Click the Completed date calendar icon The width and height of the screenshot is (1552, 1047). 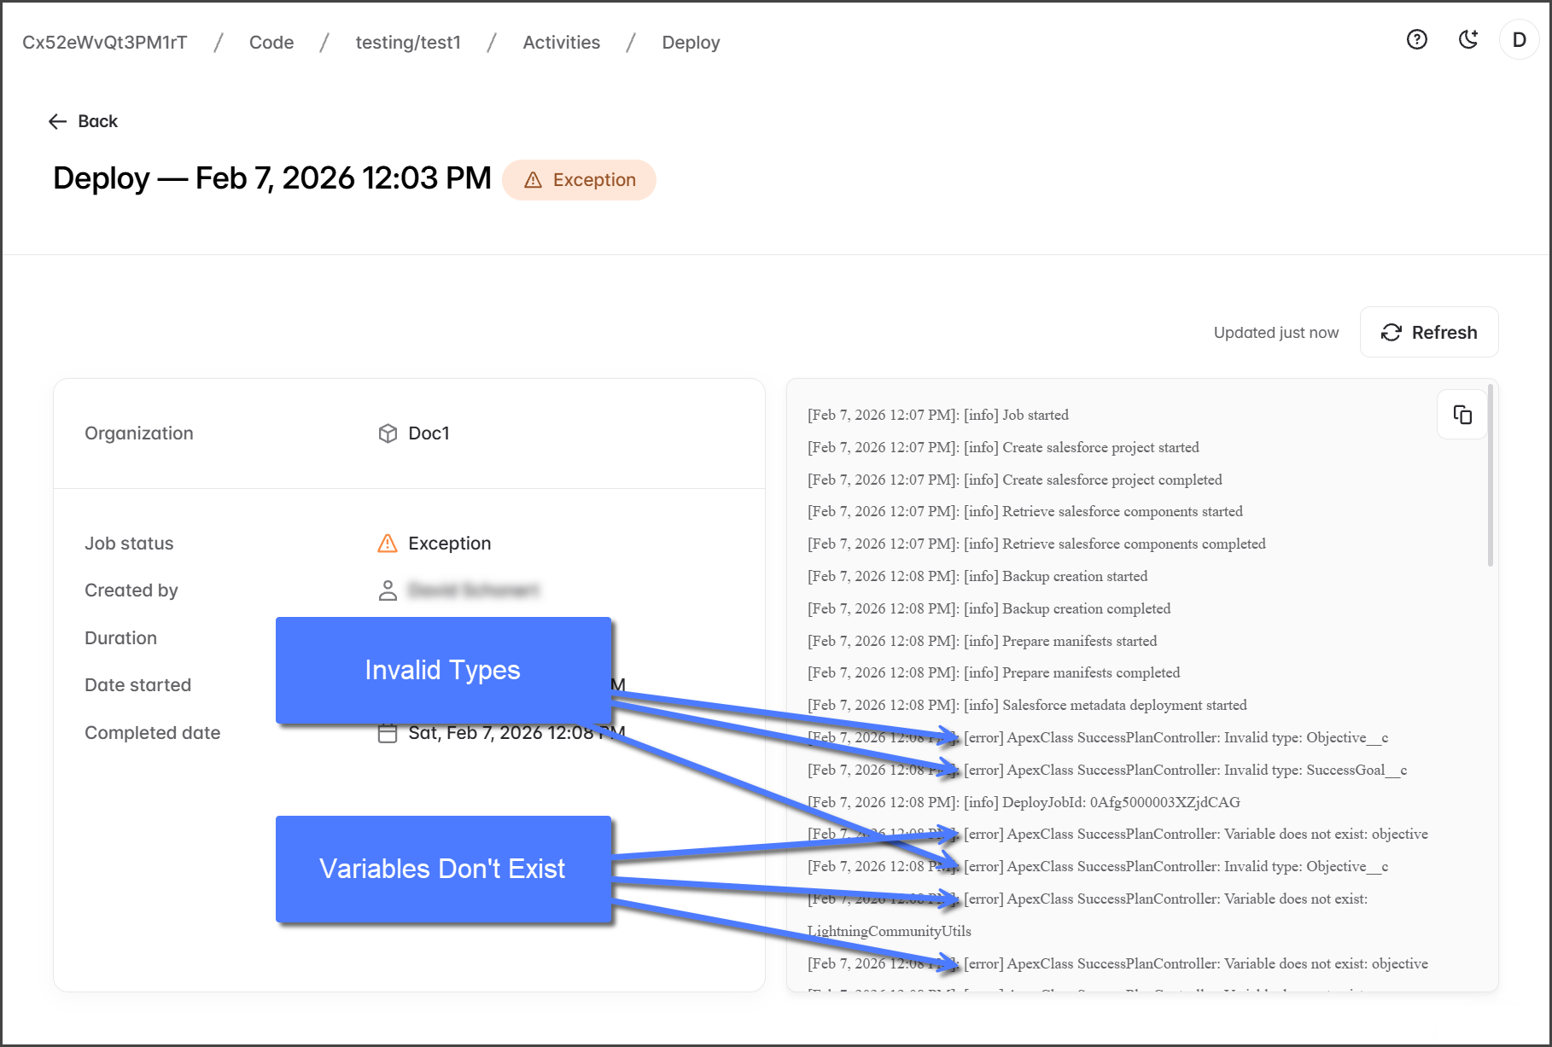click(x=388, y=734)
